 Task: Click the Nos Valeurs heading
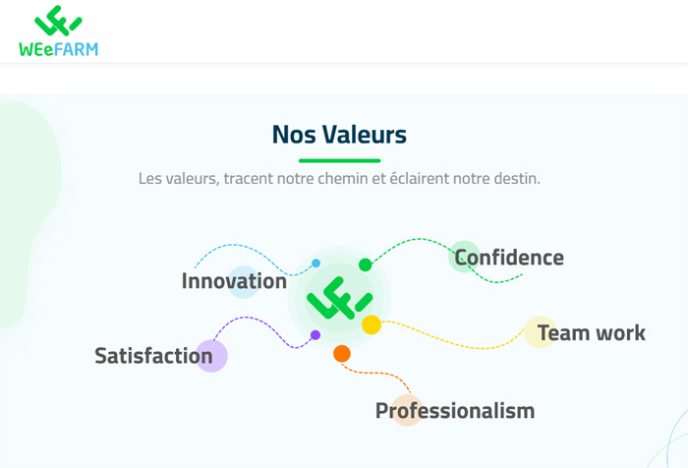point(339,135)
